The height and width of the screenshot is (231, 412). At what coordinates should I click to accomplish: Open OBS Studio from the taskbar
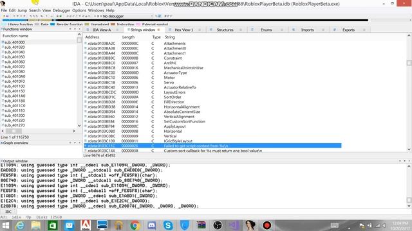coord(218,225)
